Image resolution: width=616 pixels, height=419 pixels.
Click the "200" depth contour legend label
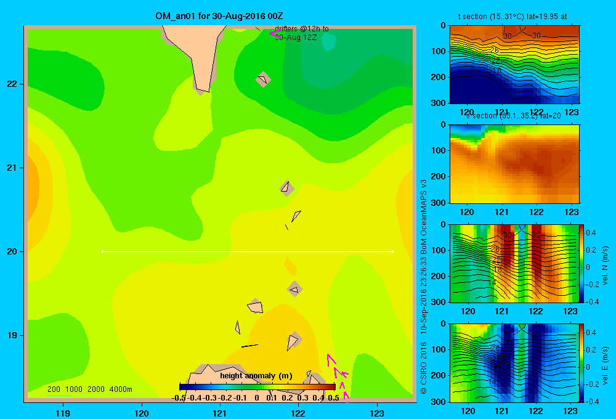pos(54,389)
